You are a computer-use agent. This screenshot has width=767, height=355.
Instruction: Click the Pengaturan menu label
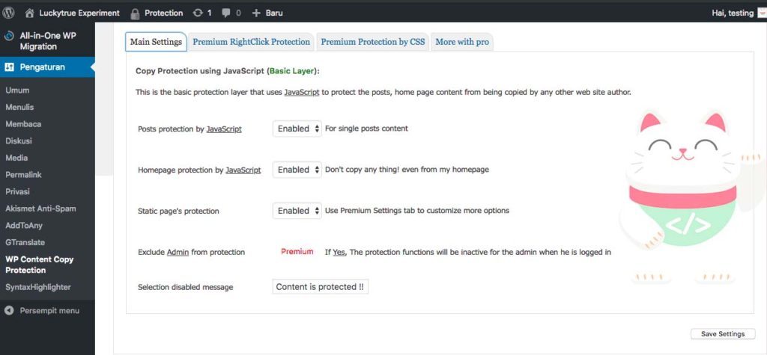43,67
